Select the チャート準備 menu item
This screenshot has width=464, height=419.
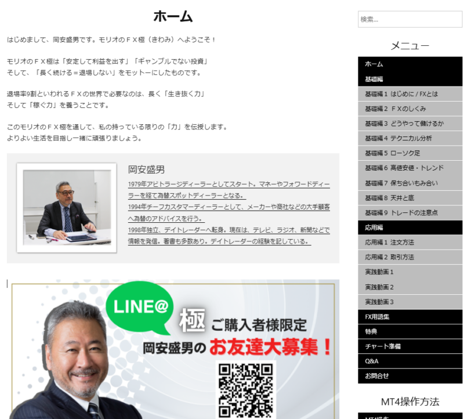coord(410,346)
